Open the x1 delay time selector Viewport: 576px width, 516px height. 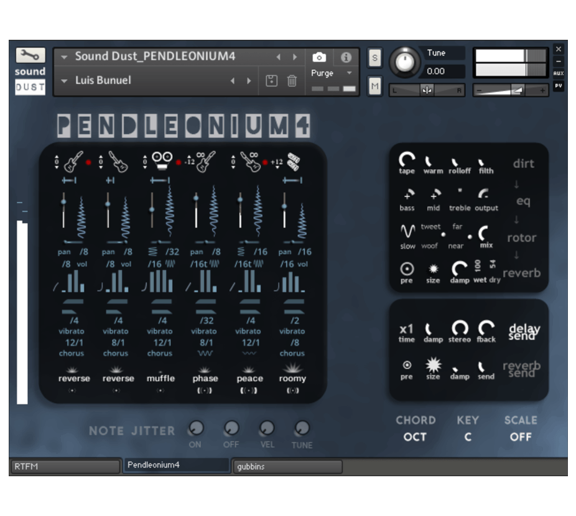point(407,329)
